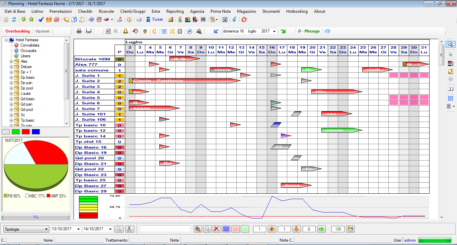Click the left tree panel vertical scrollbar
The width and height of the screenshot is (457, 245).
pyautogui.click(x=67, y=81)
